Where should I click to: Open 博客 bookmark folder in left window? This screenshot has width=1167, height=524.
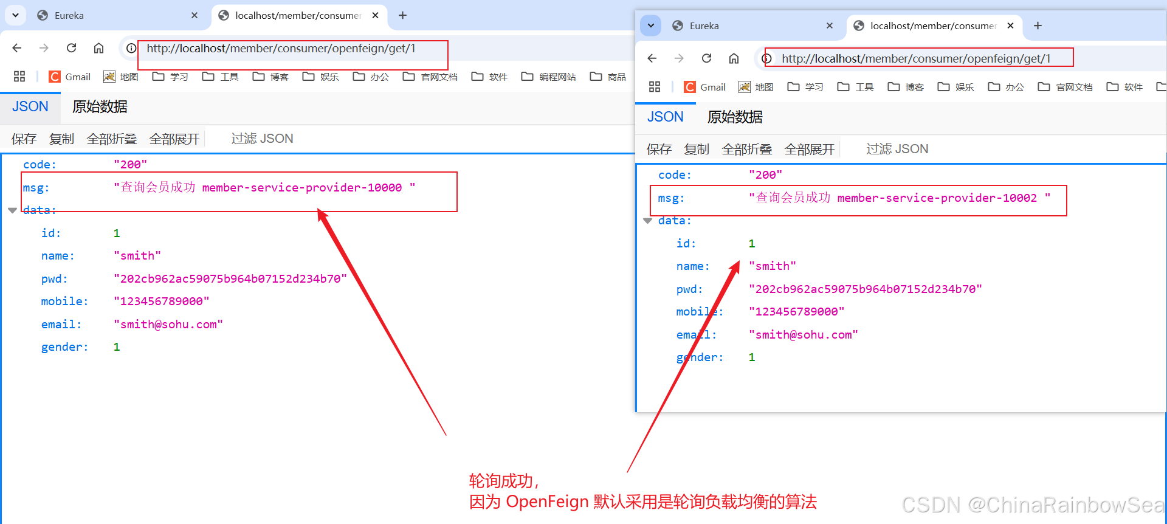(270, 77)
